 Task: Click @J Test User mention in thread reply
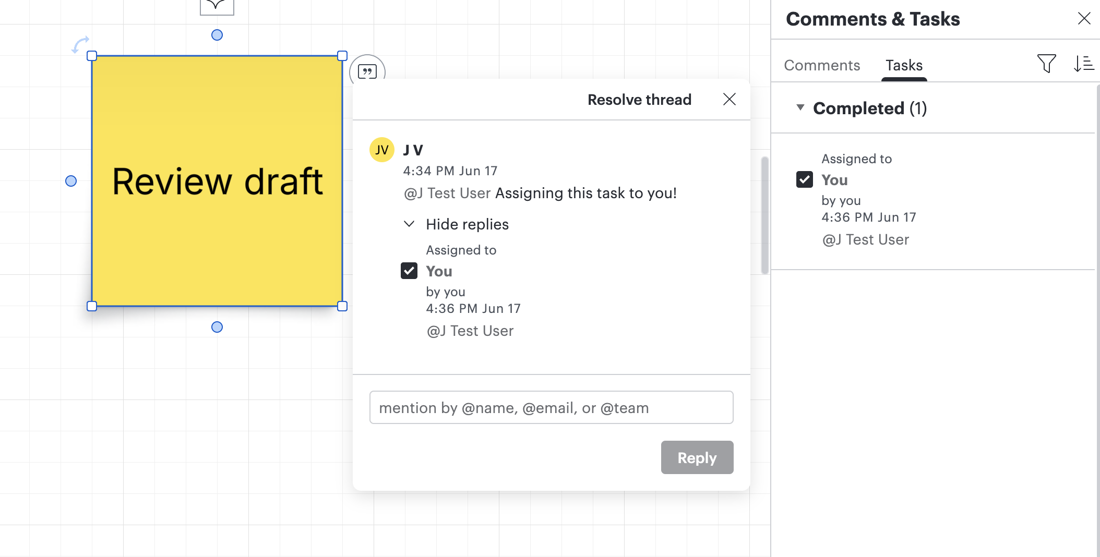470,331
